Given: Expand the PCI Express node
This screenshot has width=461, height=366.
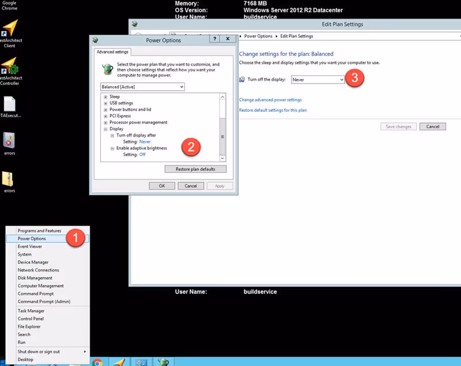Looking at the screenshot, I should [x=105, y=116].
